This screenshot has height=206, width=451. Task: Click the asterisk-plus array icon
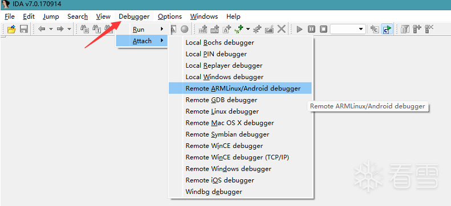(x=257, y=29)
